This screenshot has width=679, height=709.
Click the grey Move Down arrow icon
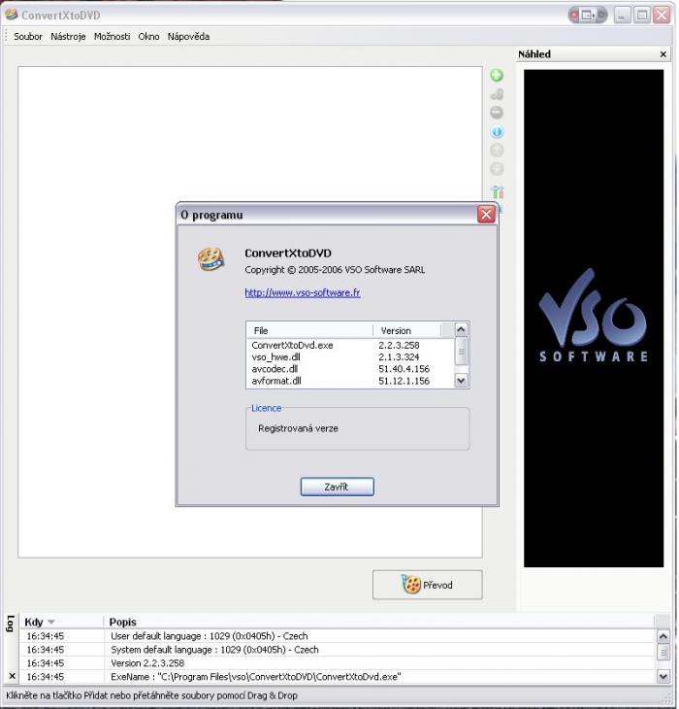point(497,169)
